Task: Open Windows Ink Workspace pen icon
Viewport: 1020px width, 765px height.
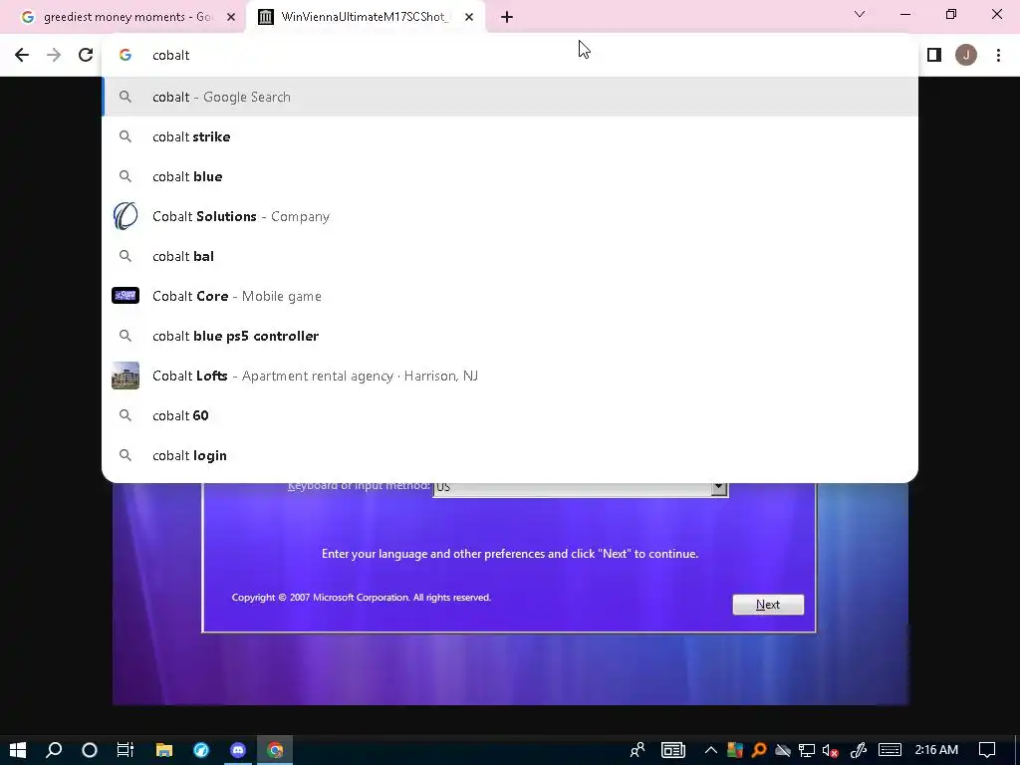Action: 859,750
